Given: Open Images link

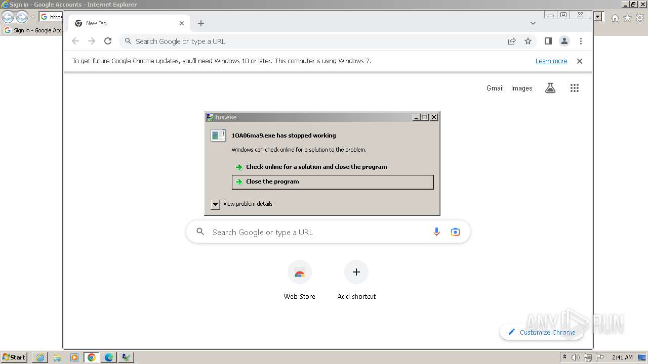Looking at the screenshot, I should tap(521, 88).
